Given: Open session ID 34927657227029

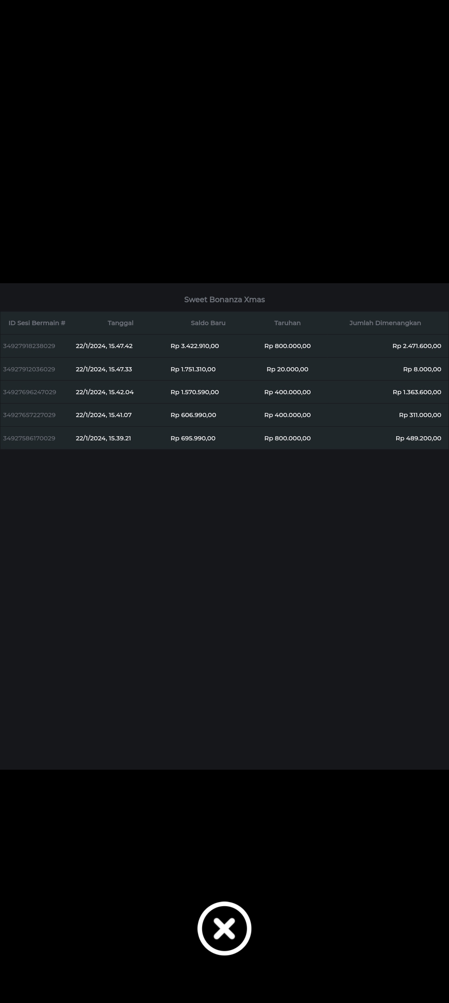Looking at the screenshot, I should click(x=29, y=415).
